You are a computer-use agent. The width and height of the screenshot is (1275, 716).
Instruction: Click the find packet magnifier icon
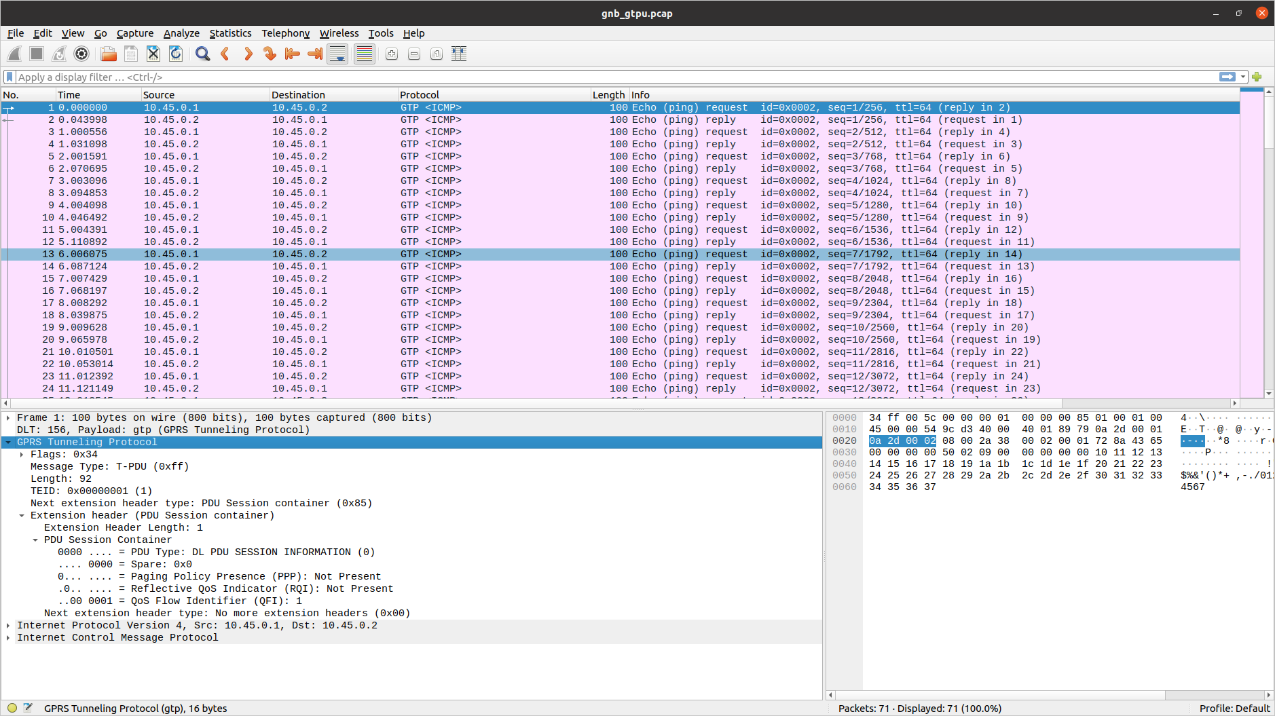(202, 54)
